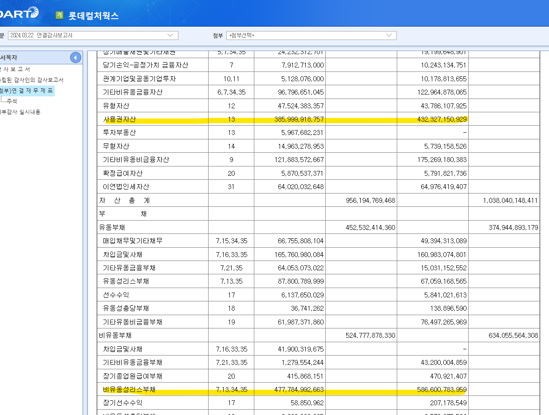Click total assets value 956,194,769,468
Image resolution: width=549 pixels, height=415 pixels.
coord(371,201)
